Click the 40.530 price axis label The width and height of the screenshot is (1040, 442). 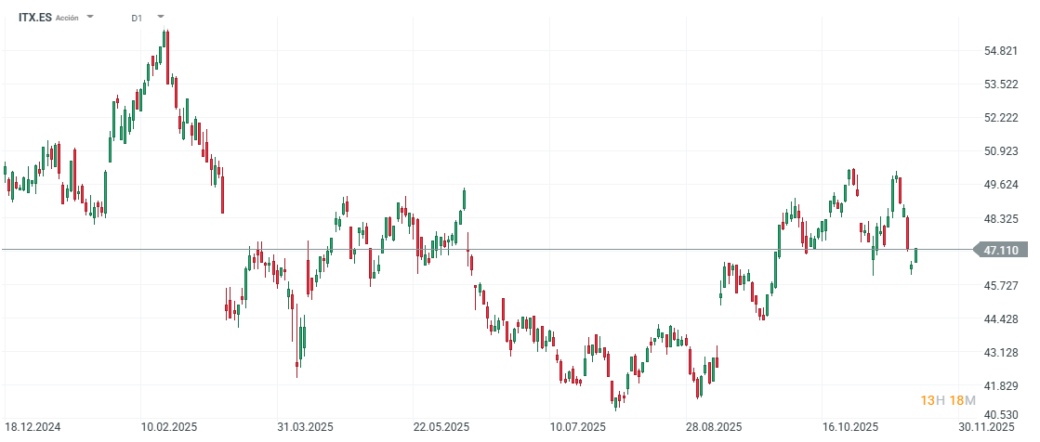[1000, 415]
